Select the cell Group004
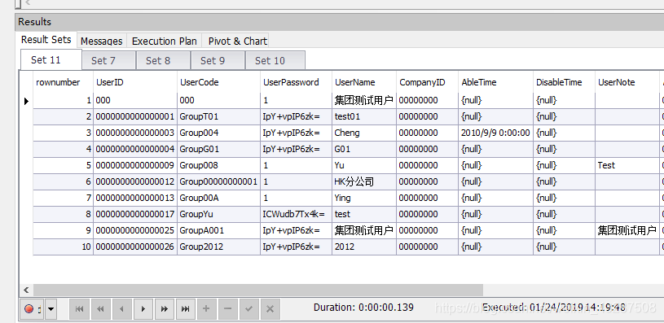The image size is (664, 323). pyautogui.click(x=218, y=133)
